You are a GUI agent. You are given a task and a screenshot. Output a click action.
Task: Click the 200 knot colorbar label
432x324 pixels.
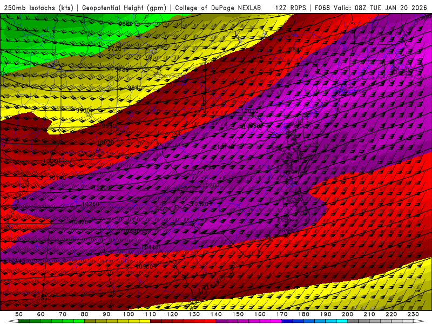click(x=348, y=314)
